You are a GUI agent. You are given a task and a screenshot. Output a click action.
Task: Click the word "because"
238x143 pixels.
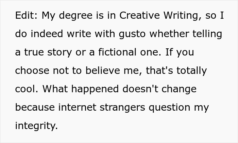click(35, 108)
